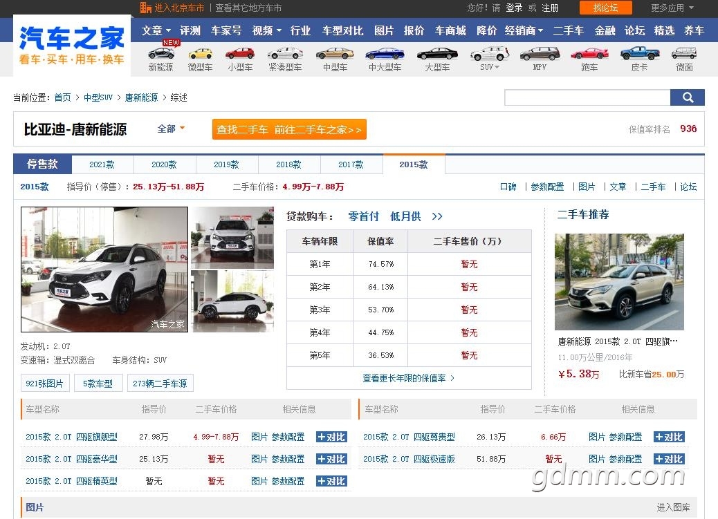Add 2.0T 四驱旗舰型 to comparison

tap(331, 437)
